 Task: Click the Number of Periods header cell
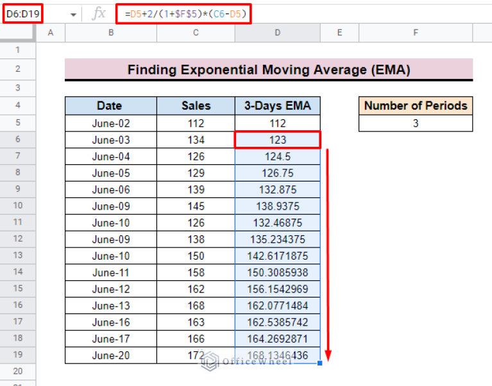click(415, 106)
